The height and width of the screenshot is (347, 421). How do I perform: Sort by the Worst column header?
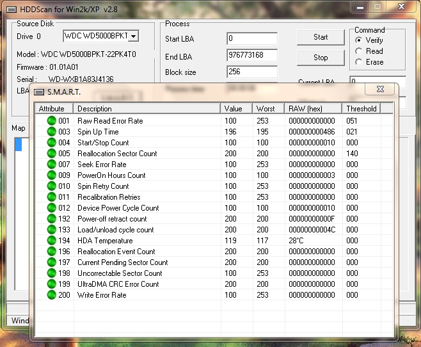click(x=268, y=108)
